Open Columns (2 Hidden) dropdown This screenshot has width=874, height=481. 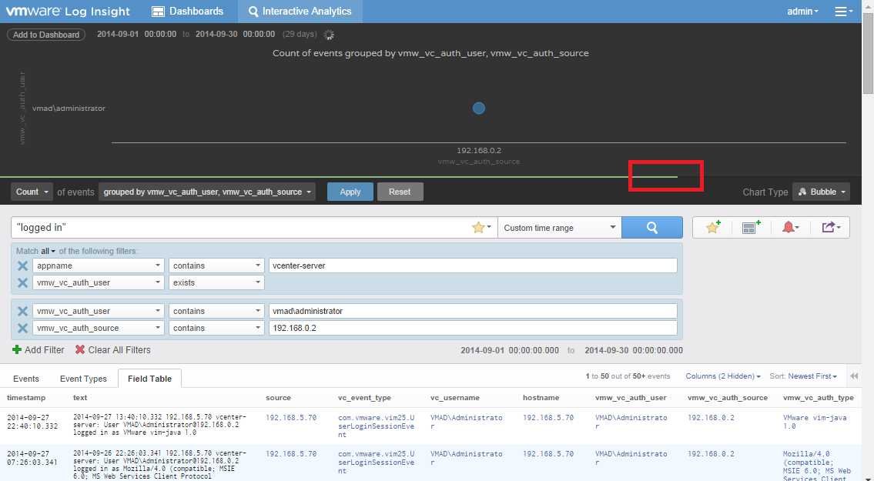pyautogui.click(x=723, y=376)
